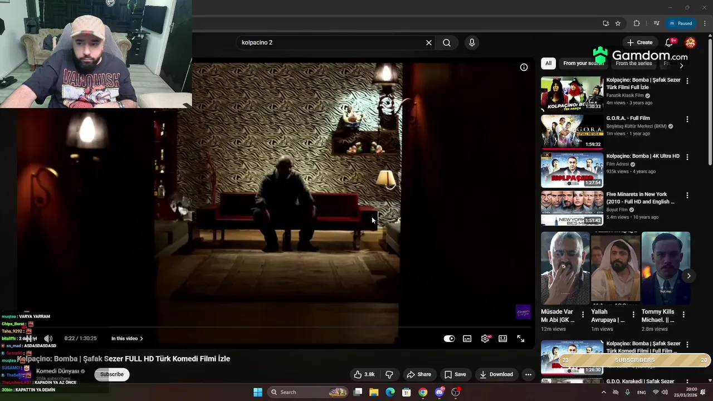Open Kolpaçino 4K 1:27:54 thumbnail

[572, 170]
